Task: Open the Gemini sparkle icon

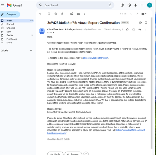Action: (x=135, y=5)
